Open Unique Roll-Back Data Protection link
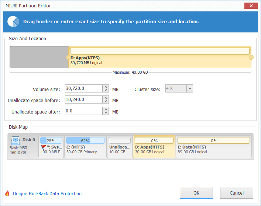The height and width of the screenshot is (206, 261). pyautogui.click(x=47, y=194)
